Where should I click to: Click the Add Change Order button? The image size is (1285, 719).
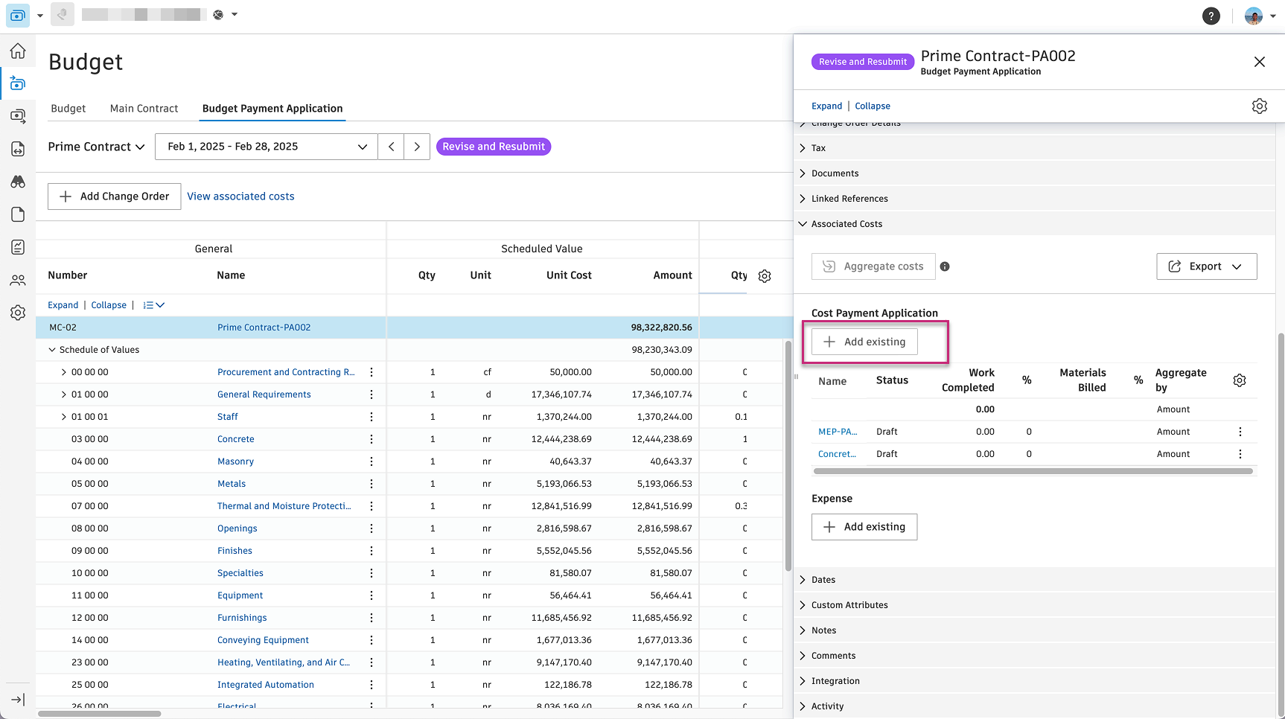pyautogui.click(x=115, y=196)
